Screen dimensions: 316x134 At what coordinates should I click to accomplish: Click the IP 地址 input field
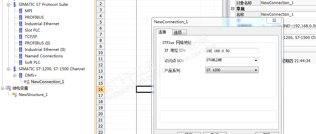click(232, 51)
